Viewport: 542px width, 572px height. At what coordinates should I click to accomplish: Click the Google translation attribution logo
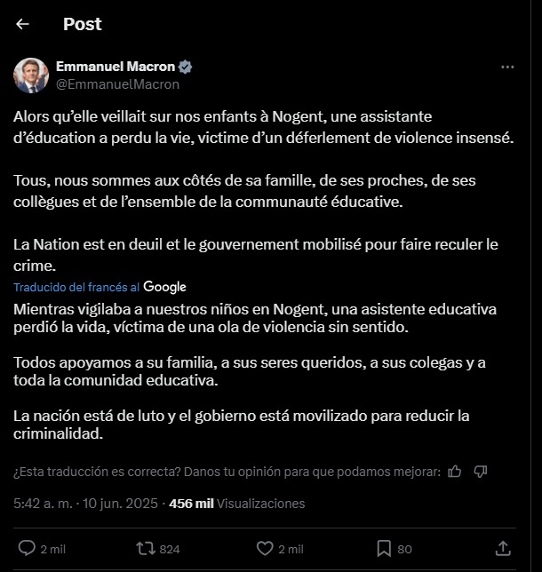pyautogui.click(x=164, y=287)
